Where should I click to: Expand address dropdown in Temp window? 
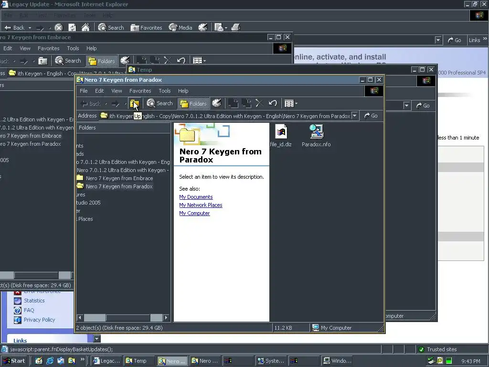coord(406,106)
